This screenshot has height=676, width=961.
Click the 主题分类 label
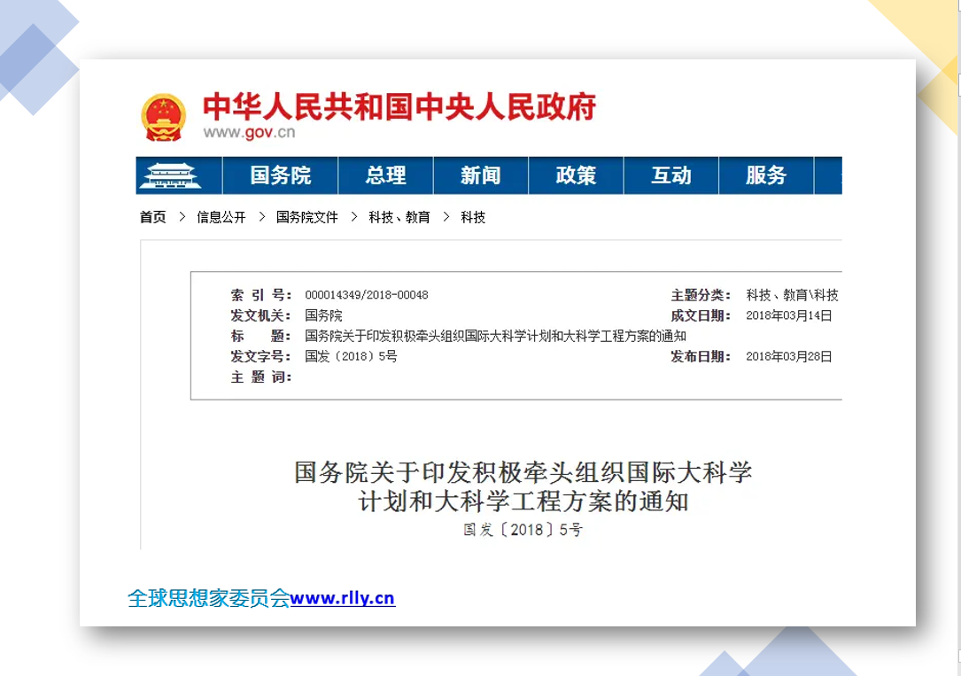pos(701,295)
